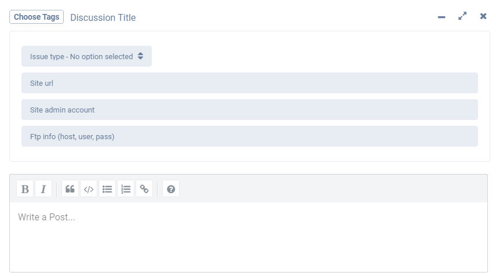
Task: Click the Ftp info input field
Action: pos(249,137)
